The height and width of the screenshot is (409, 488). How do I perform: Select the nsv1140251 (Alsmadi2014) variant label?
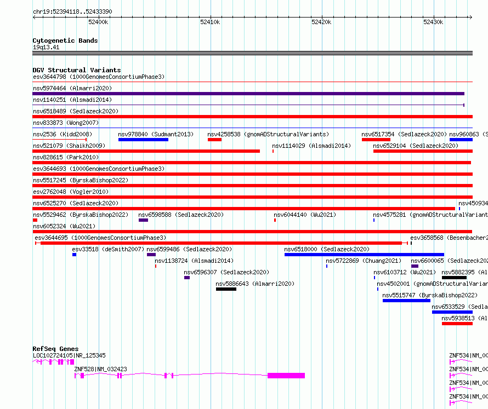(x=72, y=100)
